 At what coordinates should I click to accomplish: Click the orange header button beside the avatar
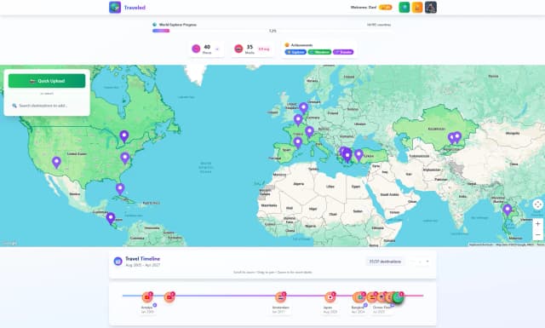[x=417, y=8]
